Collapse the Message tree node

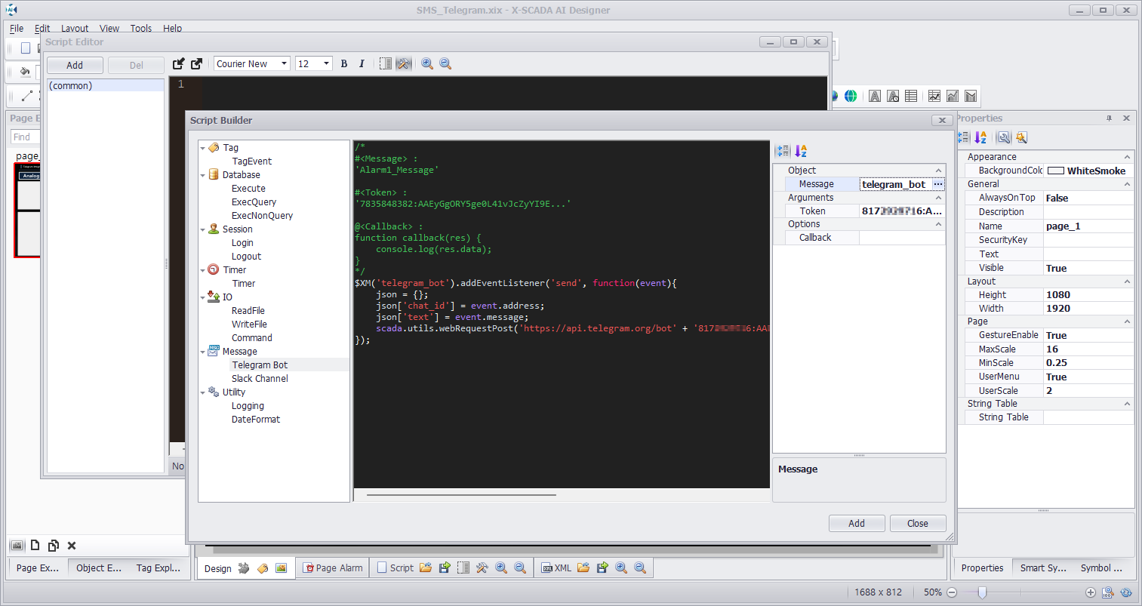[203, 352]
